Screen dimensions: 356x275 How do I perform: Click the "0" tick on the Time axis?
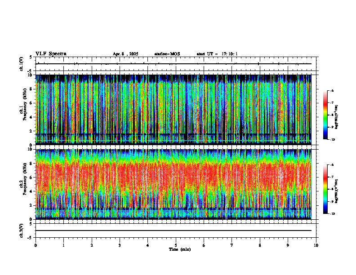(36, 245)
